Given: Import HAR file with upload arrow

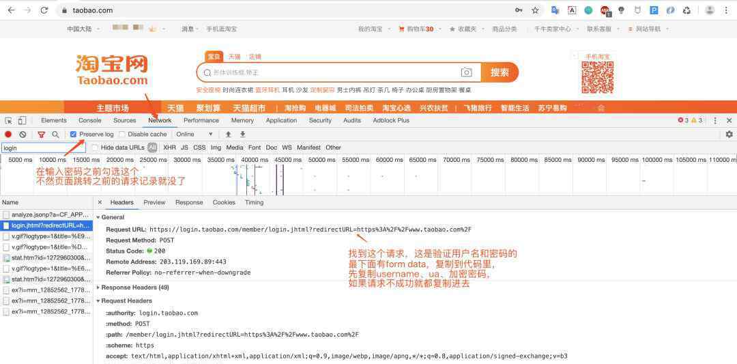Looking at the screenshot, I should coord(229,135).
